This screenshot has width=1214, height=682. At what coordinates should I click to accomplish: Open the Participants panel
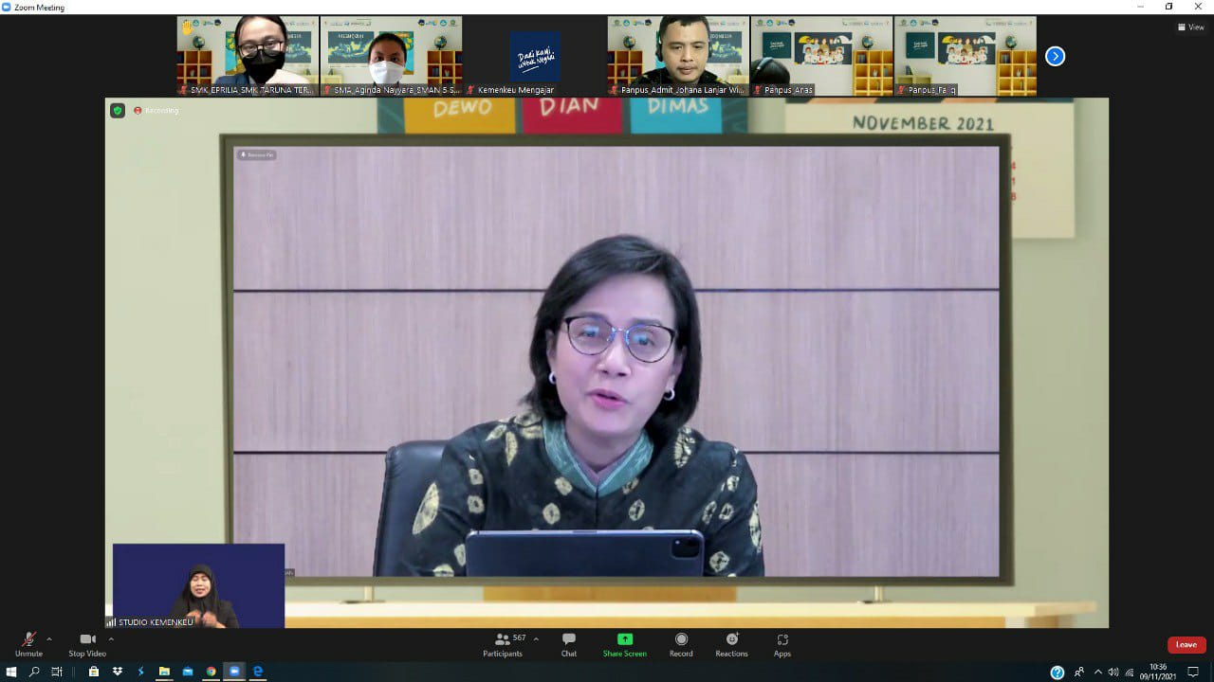(503, 644)
